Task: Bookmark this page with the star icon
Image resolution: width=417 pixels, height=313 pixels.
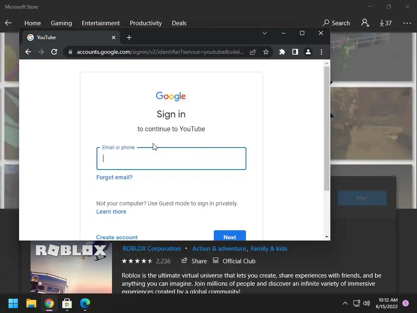Action: [x=266, y=52]
